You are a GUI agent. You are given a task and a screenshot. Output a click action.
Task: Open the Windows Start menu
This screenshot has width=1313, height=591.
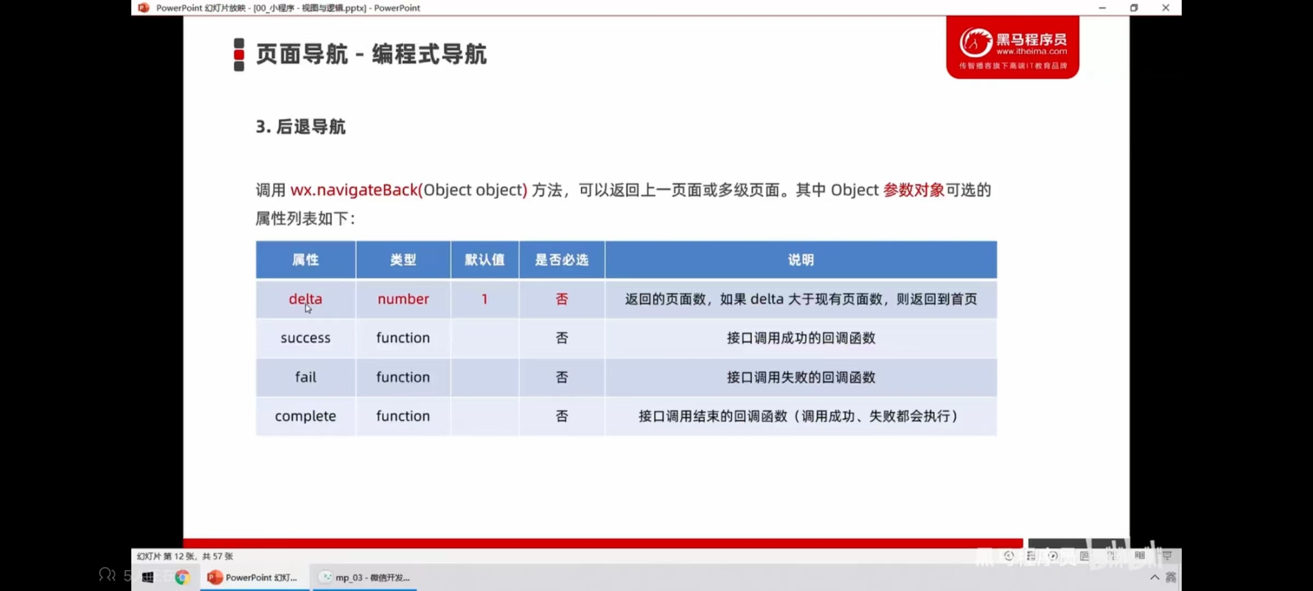click(x=148, y=577)
